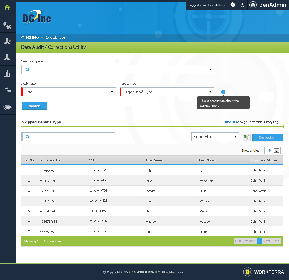289x280 pixels.
Task: Go to Last page in pagination
Action: click(x=276, y=241)
